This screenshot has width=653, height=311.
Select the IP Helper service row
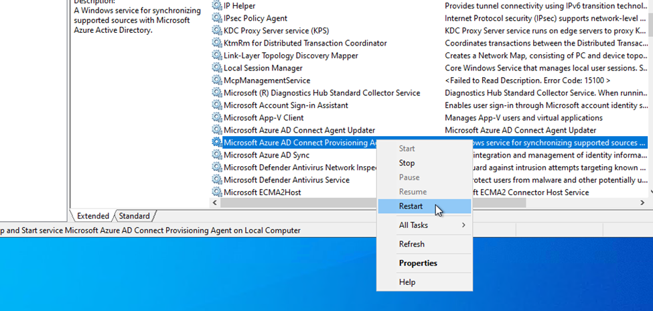[x=240, y=6]
